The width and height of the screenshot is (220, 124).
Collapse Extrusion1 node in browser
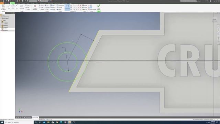(1, 22)
